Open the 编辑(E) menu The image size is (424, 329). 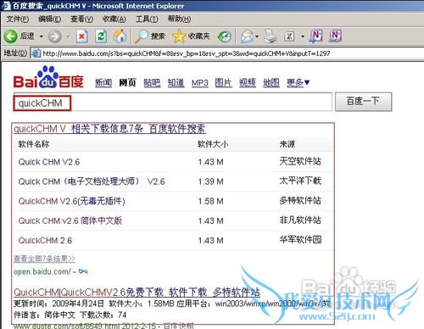tap(49, 19)
